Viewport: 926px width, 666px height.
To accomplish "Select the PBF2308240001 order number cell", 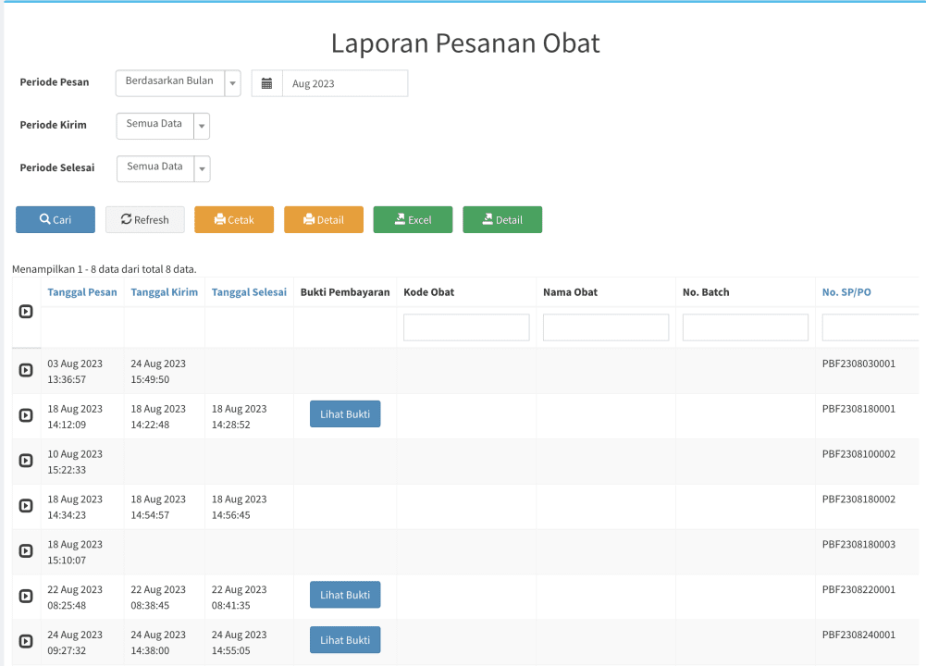I will (x=858, y=635).
